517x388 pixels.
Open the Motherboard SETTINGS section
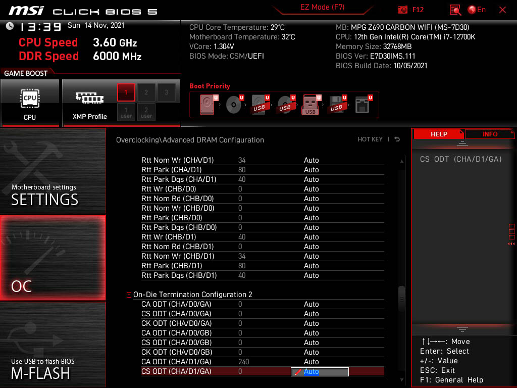[53, 172]
